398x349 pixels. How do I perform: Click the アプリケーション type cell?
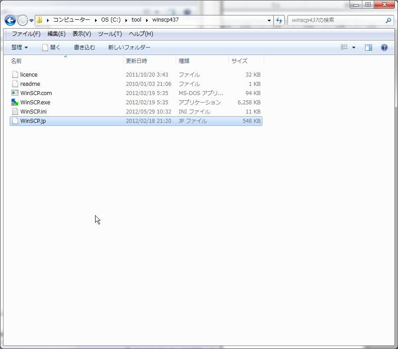pos(200,102)
